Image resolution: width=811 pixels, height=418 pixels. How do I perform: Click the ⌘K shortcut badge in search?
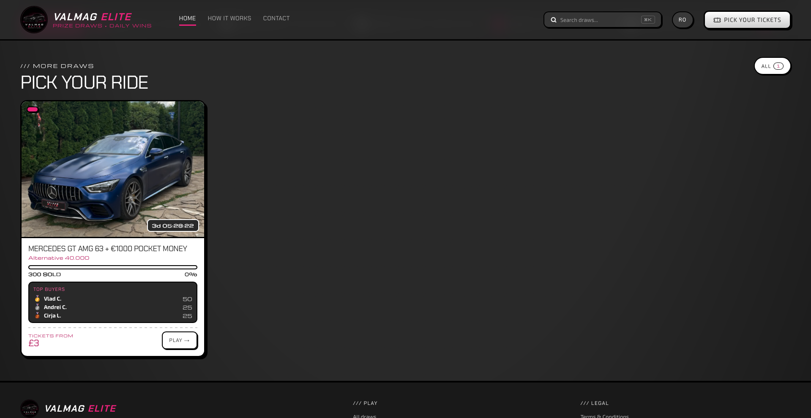click(647, 20)
